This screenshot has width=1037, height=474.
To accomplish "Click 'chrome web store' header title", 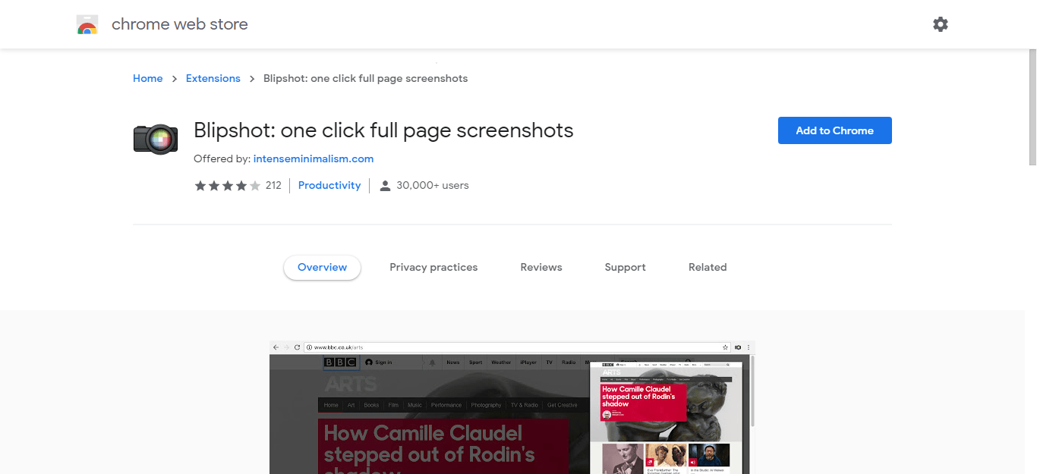I will pos(180,24).
